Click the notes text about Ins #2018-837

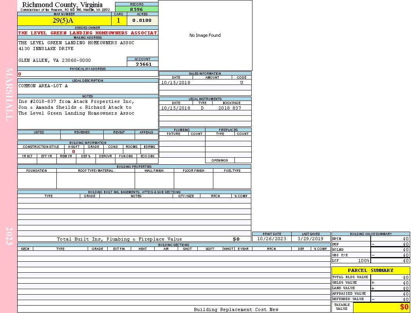pyautogui.click(x=76, y=107)
